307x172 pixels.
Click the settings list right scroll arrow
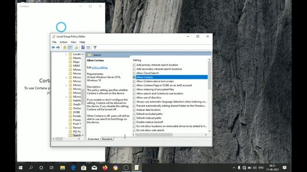206,135
